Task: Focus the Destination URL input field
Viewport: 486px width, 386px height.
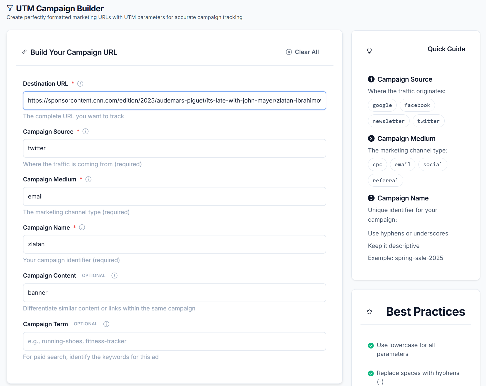Action: (x=174, y=101)
